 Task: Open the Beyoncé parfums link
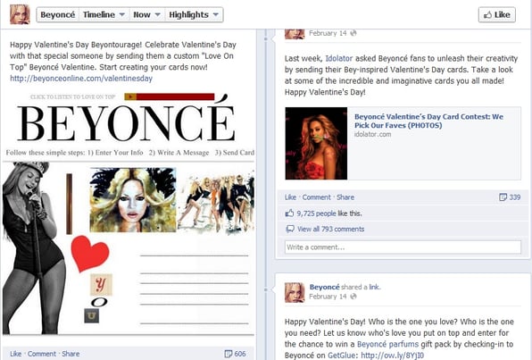[387, 345]
